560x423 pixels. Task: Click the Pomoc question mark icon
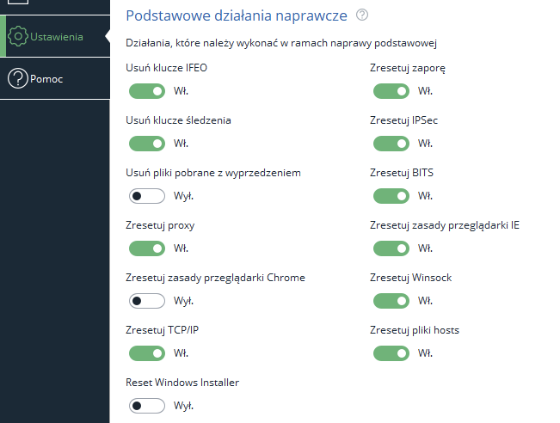point(17,79)
